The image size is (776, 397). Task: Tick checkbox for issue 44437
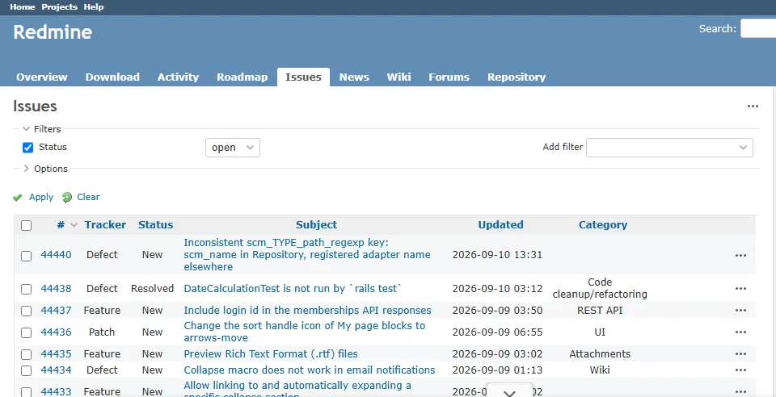(x=26, y=311)
